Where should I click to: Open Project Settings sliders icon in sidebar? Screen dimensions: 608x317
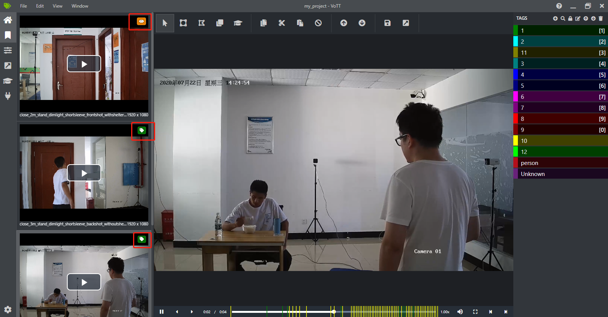8,50
